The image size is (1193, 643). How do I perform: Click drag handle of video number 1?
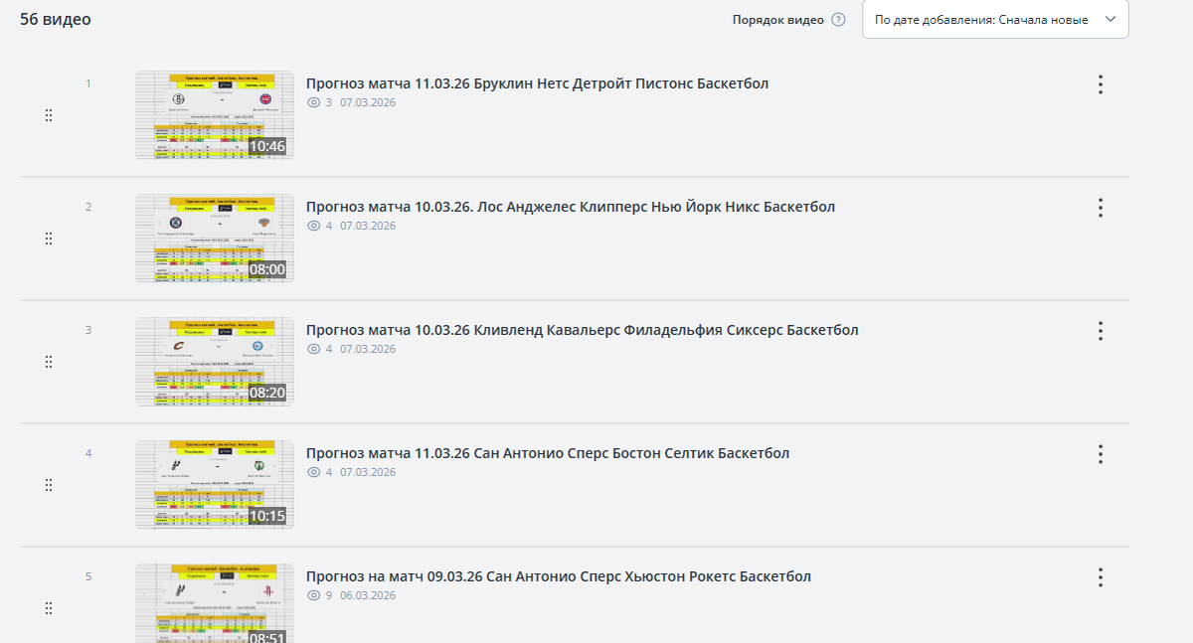tap(49, 115)
